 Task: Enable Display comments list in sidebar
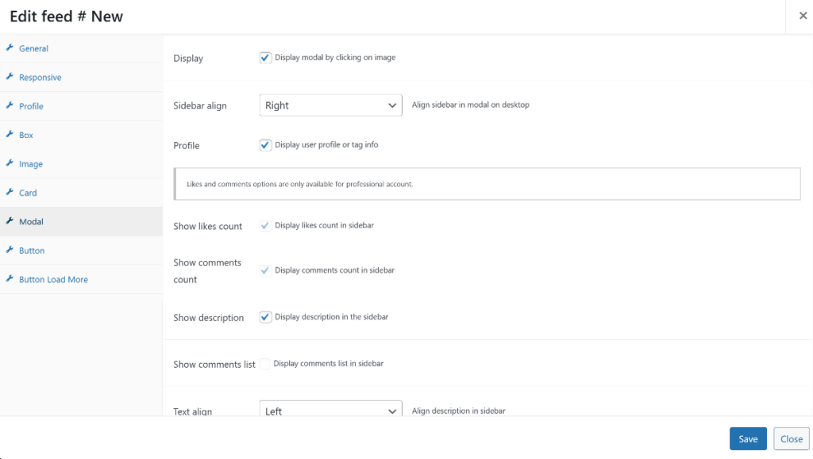point(264,362)
